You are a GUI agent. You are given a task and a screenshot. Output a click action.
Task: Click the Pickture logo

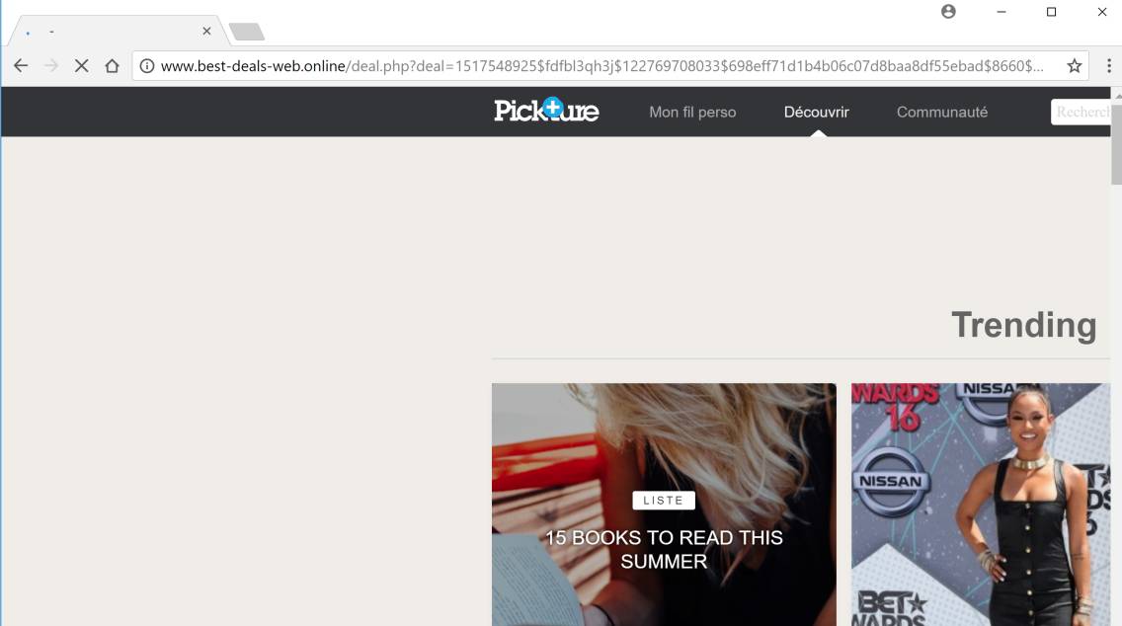(547, 111)
